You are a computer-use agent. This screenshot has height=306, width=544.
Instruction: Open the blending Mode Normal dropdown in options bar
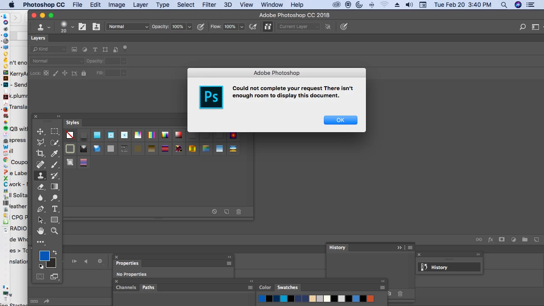(x=128, y=27)
